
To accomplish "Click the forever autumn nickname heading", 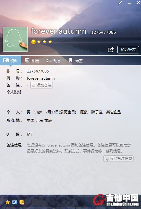I will point(59,31).
